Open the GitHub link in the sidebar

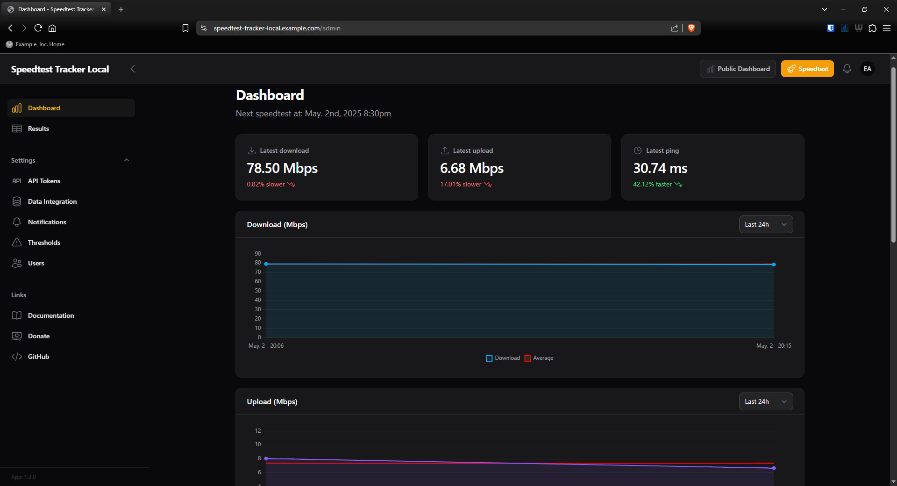click(x=38, y=357)
